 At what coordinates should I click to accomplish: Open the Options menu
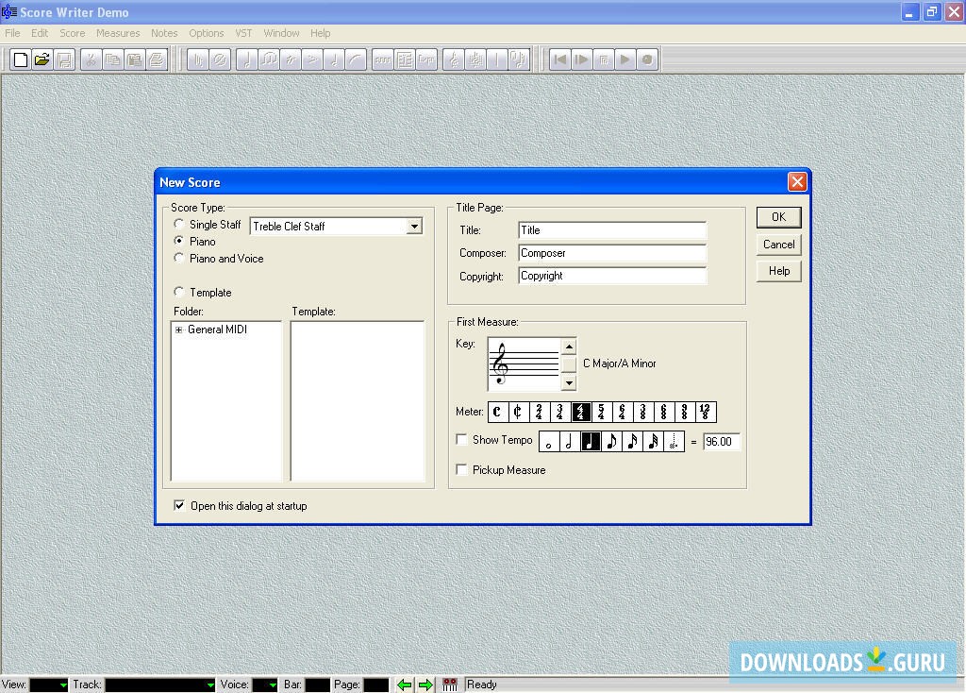click(206, 33)
